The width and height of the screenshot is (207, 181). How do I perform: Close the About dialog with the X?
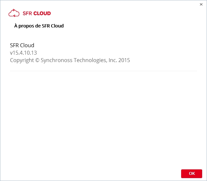201,5
